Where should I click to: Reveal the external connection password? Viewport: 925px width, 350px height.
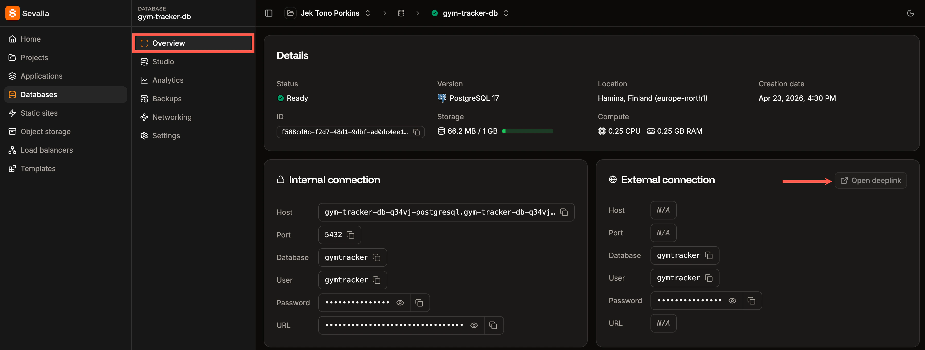732,301
